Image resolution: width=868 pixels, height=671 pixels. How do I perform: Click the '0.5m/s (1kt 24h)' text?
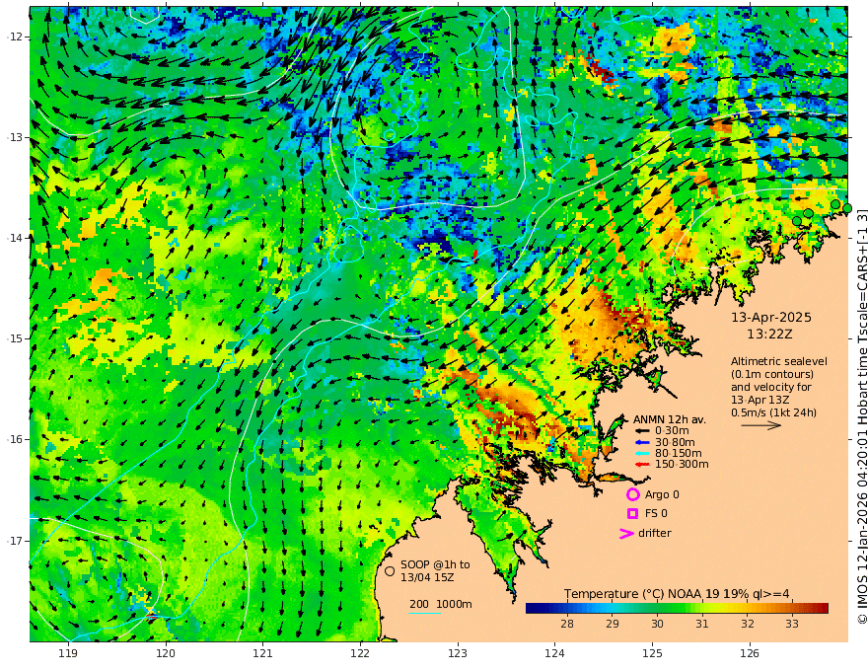coord(774,412)
